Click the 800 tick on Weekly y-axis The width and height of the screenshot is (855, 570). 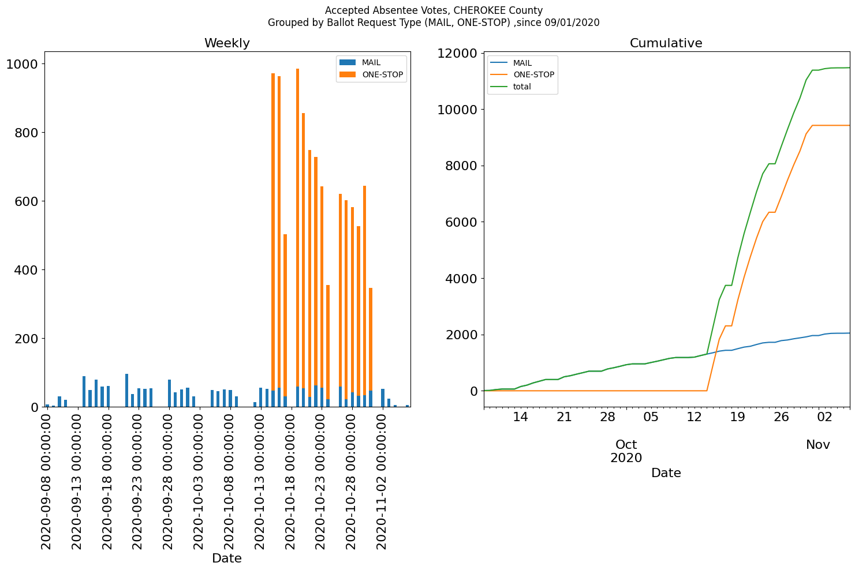tap(26, 133)
